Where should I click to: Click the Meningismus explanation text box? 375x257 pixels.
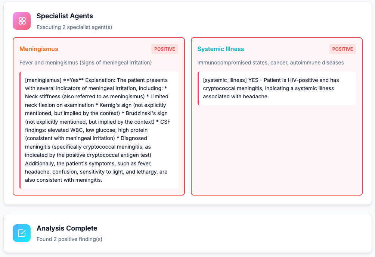(99, 130)
